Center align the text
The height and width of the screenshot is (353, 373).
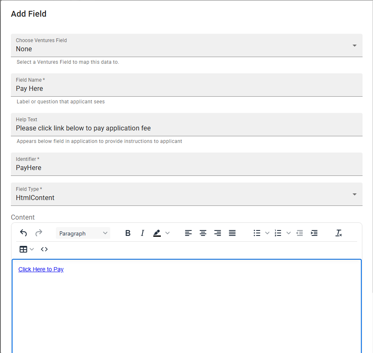pos(203,233)
